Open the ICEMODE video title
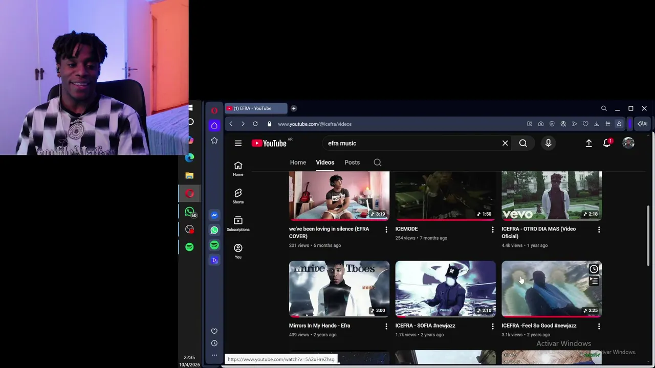Image resolution: width=655 pixels, height=368 pixels. pos(406,229)
